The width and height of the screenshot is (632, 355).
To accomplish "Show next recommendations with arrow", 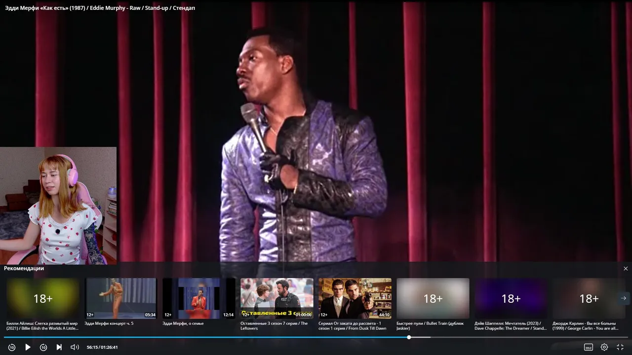I will click(623, 298).
